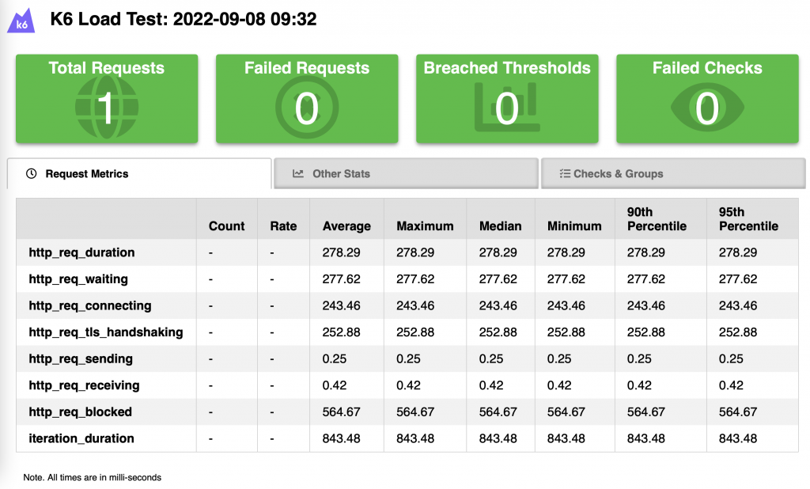Screen dimensions: 810x489
Task: Open the Checks & Groups tab
Action: click(x=673, y=174)
